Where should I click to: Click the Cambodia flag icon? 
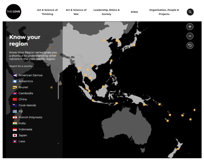[15, 93]
